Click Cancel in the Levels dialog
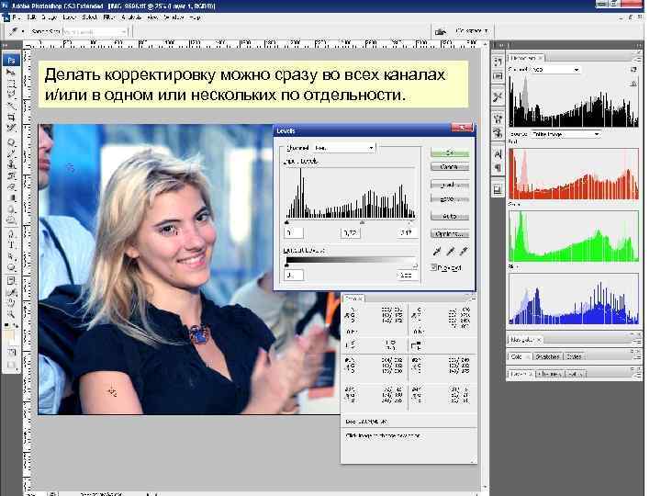Screen dimensions: 661x496 pyautogui.click(x=450, y=167)
